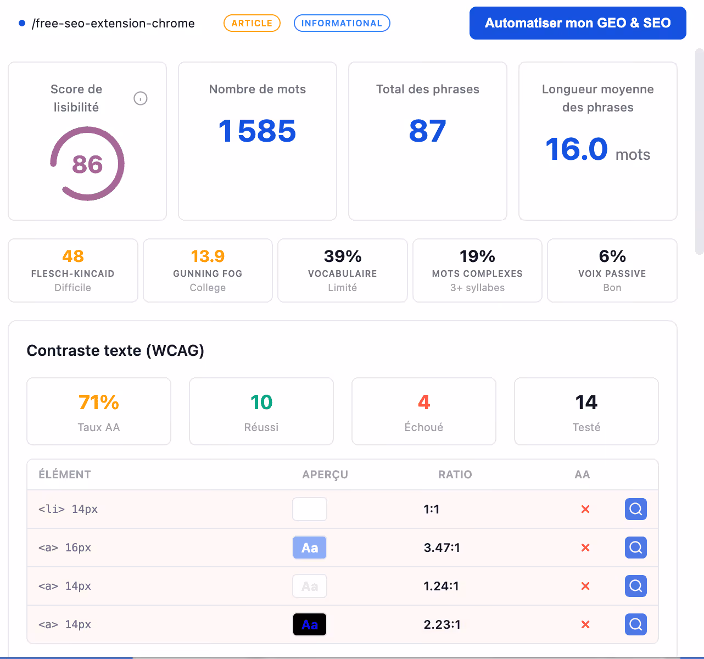Click the RATIO column header
This screenshot has height=659, width=704.
pos(455,474)
